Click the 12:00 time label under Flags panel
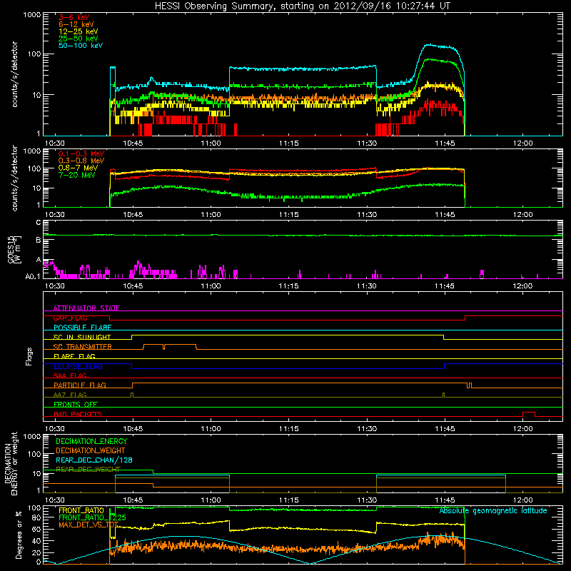This screenshot has height=571, width=571. click(x=522, y=429)
